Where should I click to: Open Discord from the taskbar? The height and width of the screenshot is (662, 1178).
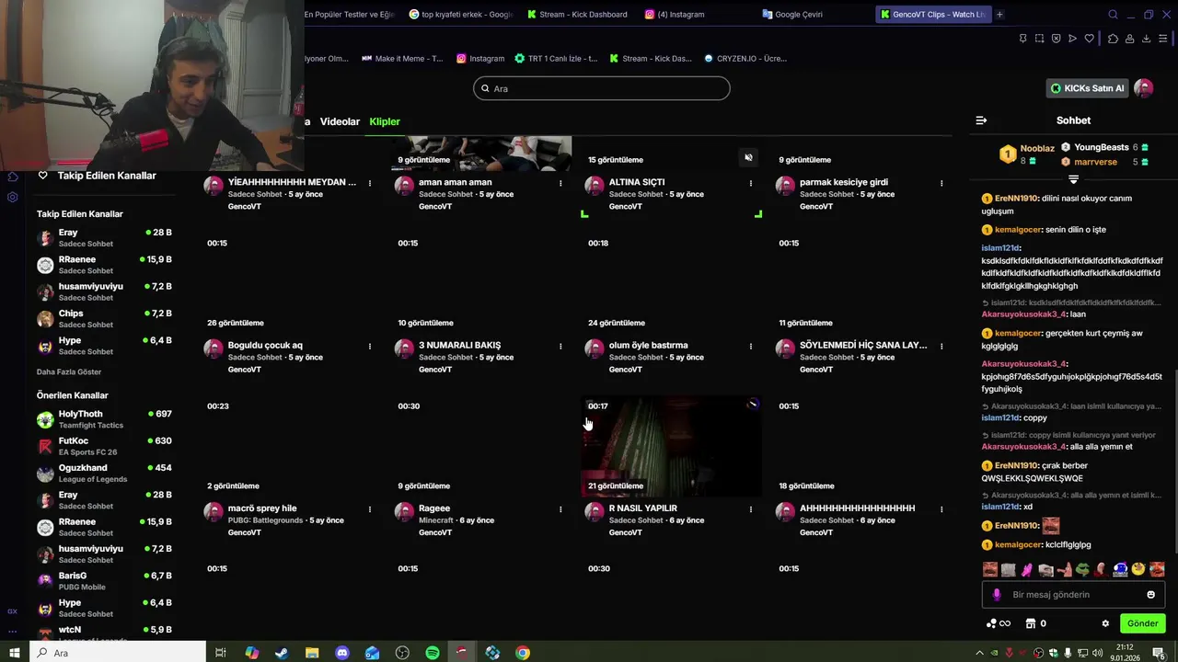[x=342, y=653]
